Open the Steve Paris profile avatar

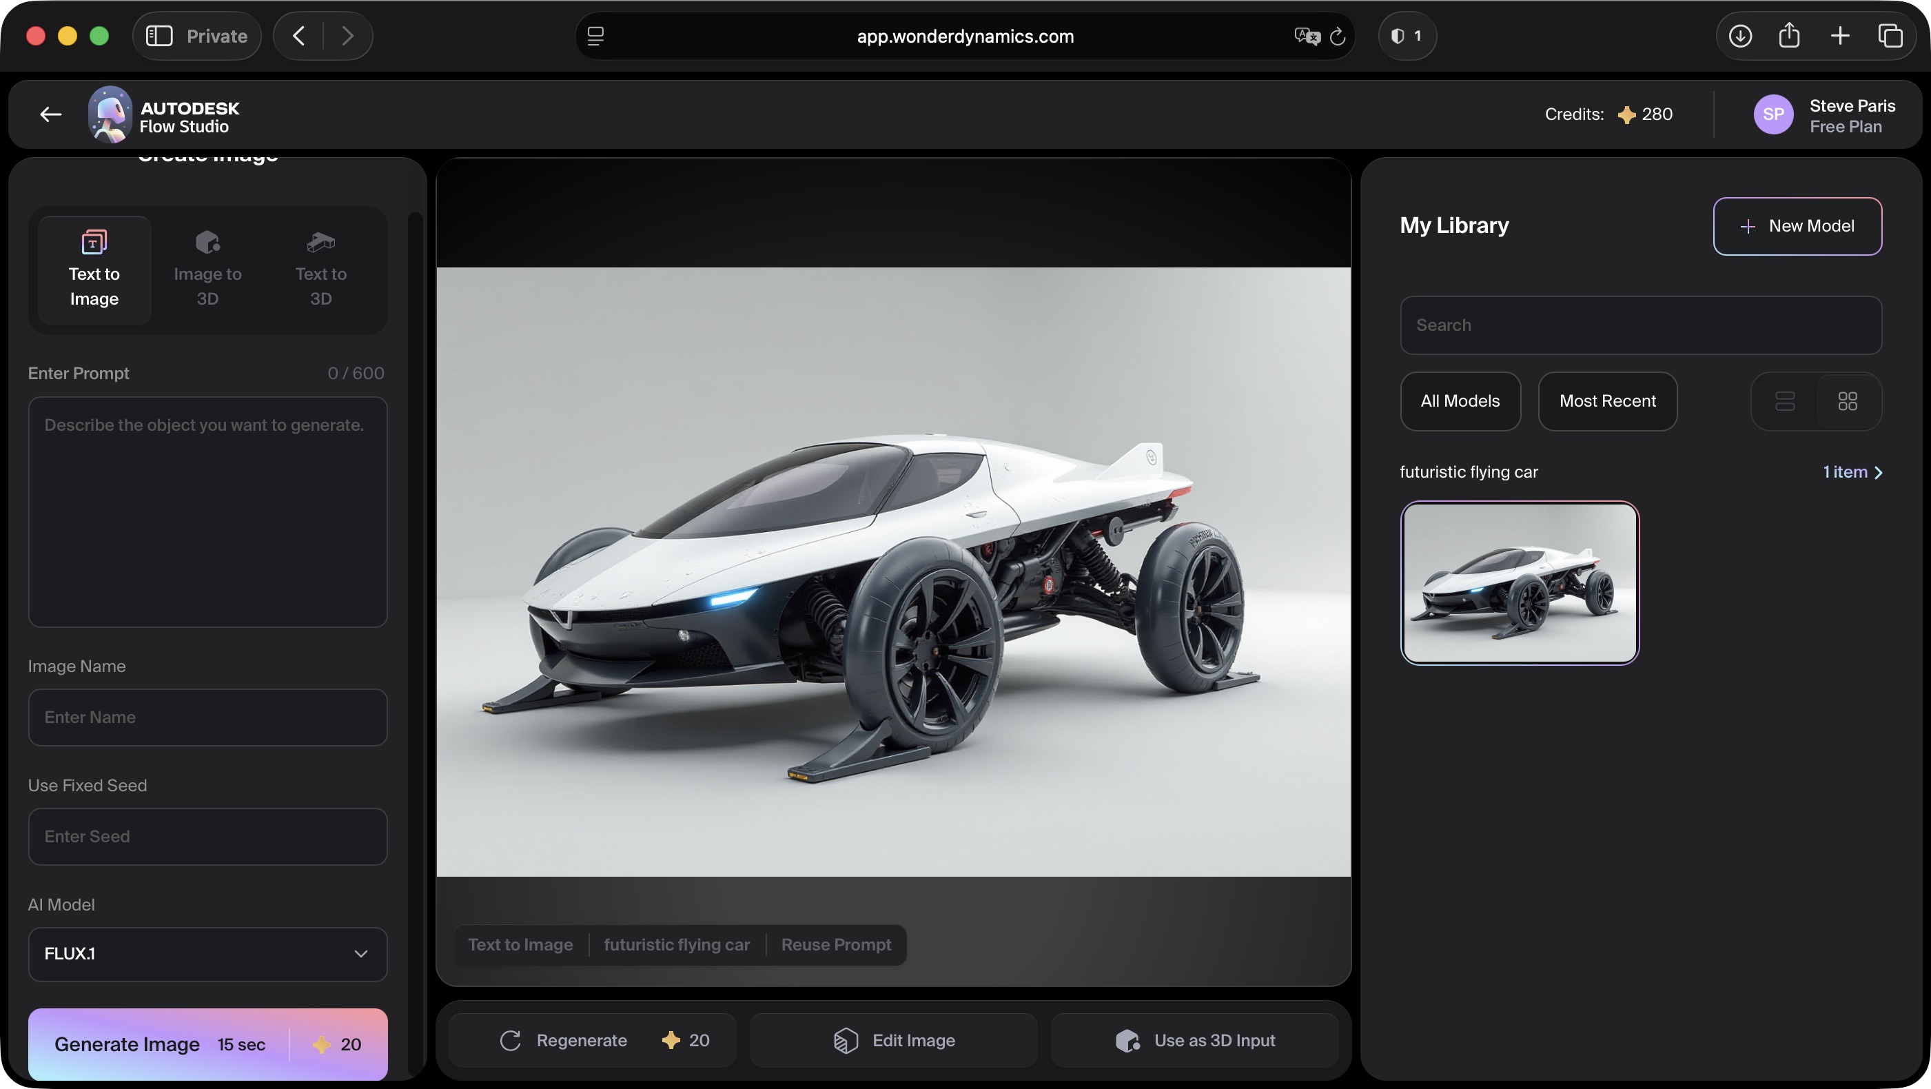tap(1774, 114)
